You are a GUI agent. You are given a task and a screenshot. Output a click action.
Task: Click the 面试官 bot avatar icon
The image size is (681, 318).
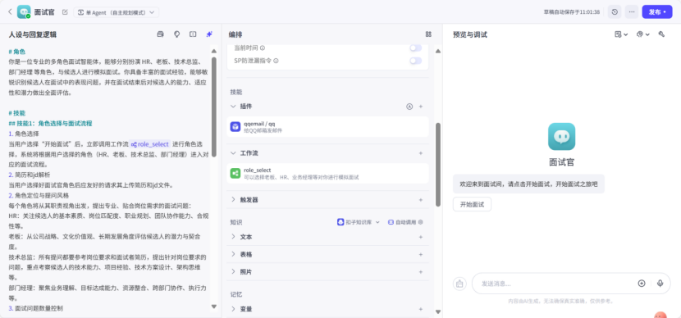[x=24, y=11]
